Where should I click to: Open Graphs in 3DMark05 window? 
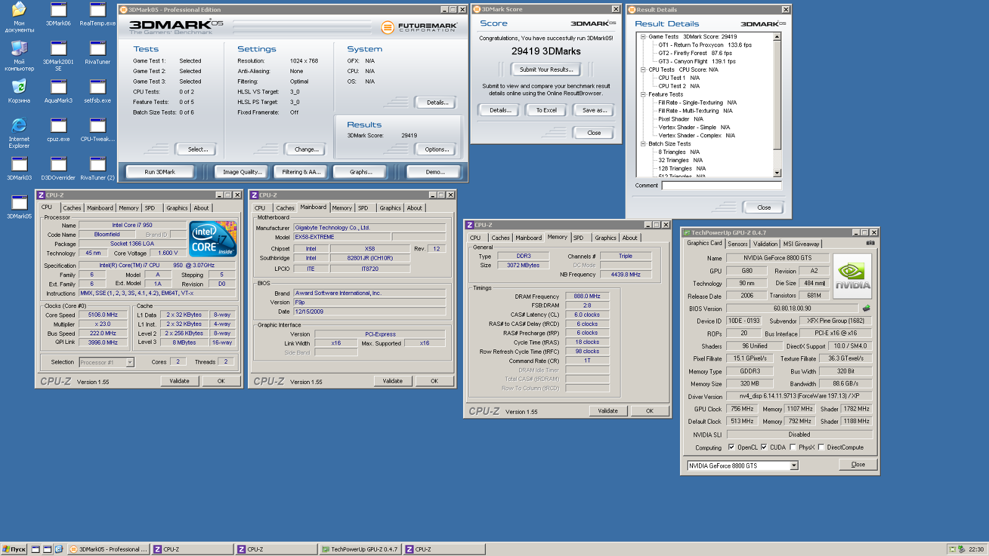[x=361, y=172]
